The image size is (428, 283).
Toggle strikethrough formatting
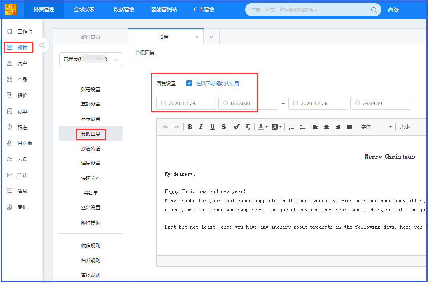(x=224, y=127)
